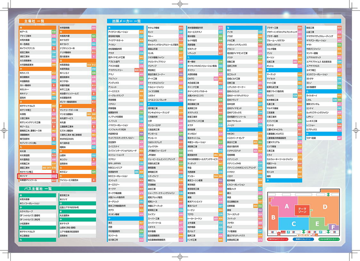The image size is (360, 261).
Task: Select purple zone F on the floor map
Action: [x=334, y=227]
